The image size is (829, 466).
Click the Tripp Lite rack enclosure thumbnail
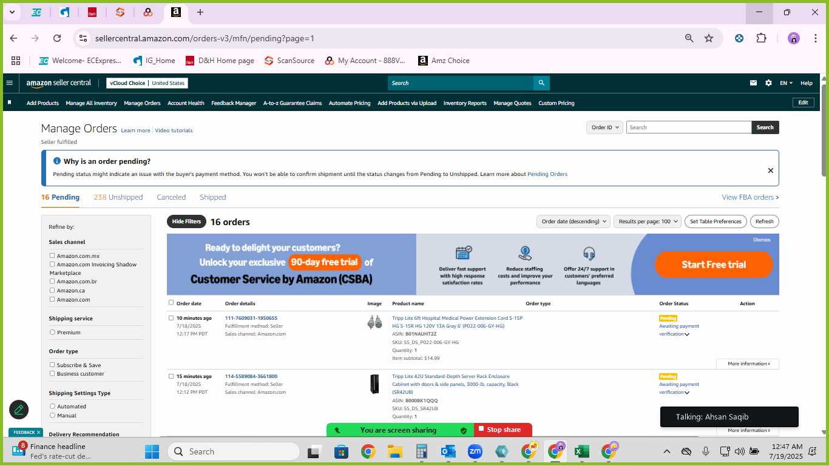click(x=374, y=384)
